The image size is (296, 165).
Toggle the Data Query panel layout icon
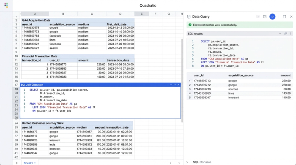pos(284,16)
